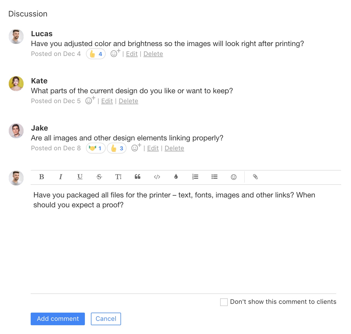This screenshot has height=334, width=351.
Task: Underline the selected comment text
Action: [80, 177]
